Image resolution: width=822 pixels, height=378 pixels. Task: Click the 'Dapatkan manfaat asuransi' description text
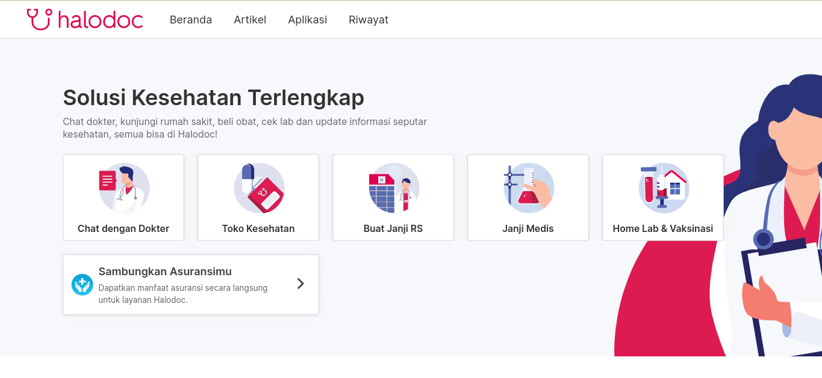(183, 294)
